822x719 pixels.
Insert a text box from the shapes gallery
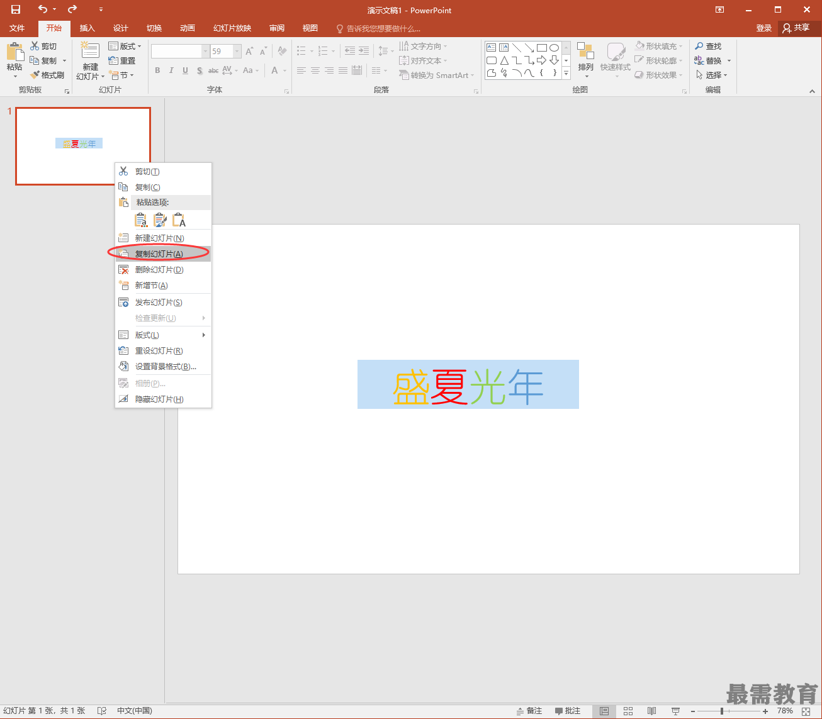[492, 47]
